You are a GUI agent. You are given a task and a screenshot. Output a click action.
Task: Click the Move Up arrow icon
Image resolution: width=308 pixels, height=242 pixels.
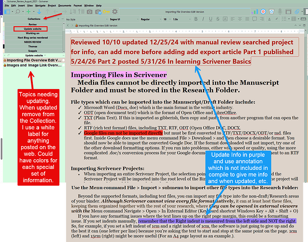click(x=47, y=12)
